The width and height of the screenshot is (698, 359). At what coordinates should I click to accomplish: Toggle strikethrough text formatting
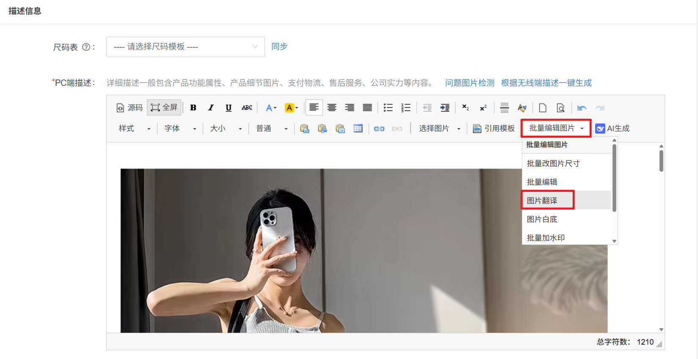point(247,108)
